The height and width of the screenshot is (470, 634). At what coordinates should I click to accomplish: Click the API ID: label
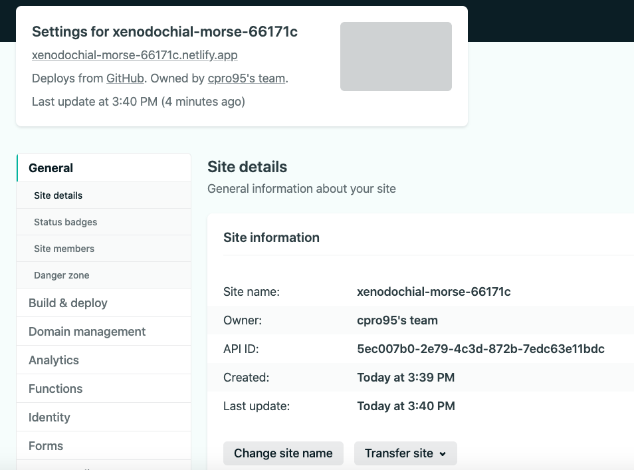[x=241, y=348]
